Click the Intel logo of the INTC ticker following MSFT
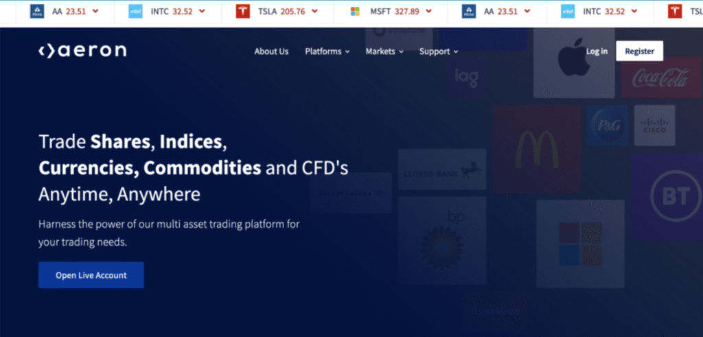The width and height of the screenshot is (703, 337). [568, 12]
